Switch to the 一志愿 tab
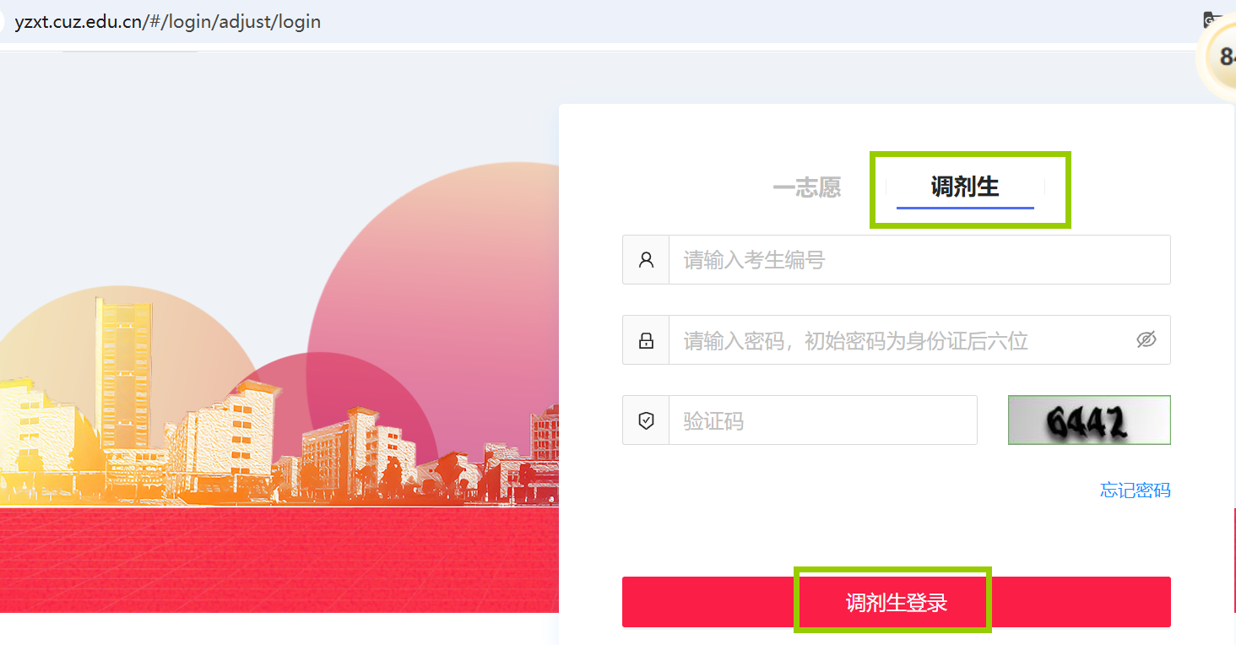This screenshot has height=645, width=1236. (806, 187)
